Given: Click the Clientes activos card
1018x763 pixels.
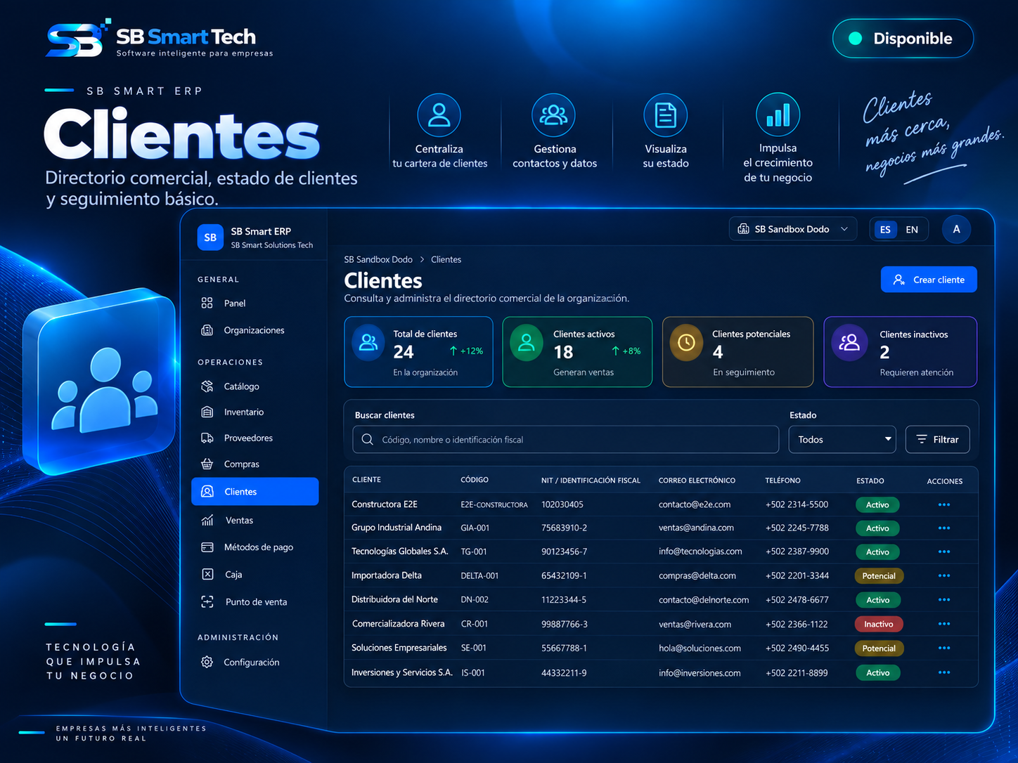Looking at the screenshot, I should tap(577, 352).
